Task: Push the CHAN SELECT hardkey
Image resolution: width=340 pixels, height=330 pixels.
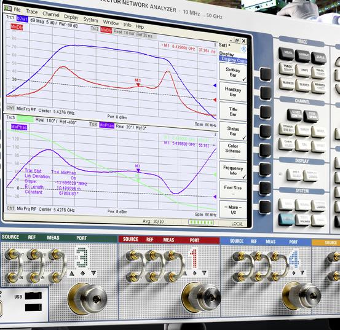Action: click(x=287, y=144)
